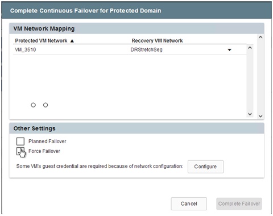273x216 pixels.
Task: Click the VM Network Mapping section header
Action: point(136,28)
